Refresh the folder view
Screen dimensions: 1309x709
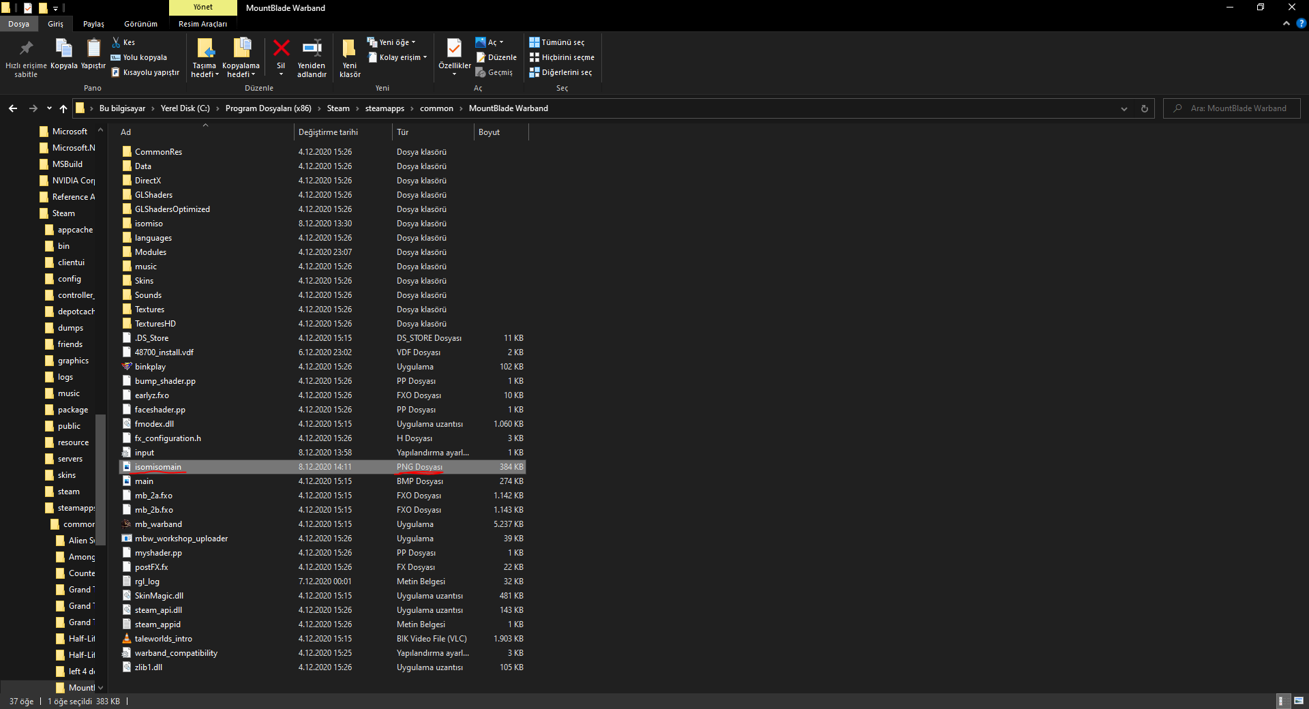click(1145, 108)
